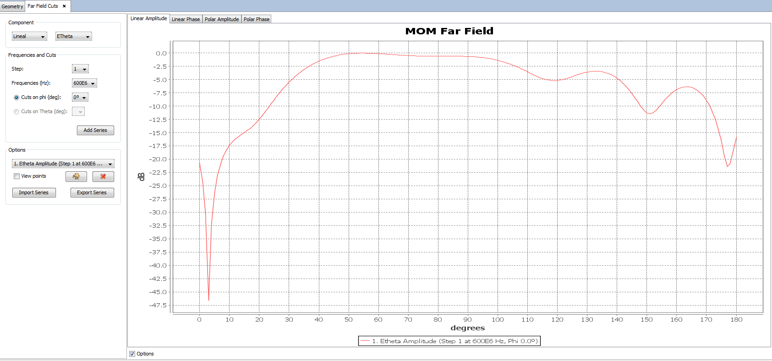Switch to the Geometry tab
This screenshot has height=361, width=772.
(x=12, y=6)
